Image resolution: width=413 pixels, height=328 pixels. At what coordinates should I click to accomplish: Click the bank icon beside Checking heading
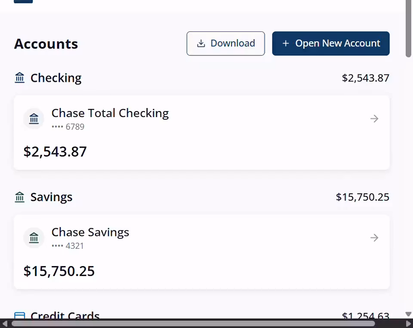coord(20,78)
